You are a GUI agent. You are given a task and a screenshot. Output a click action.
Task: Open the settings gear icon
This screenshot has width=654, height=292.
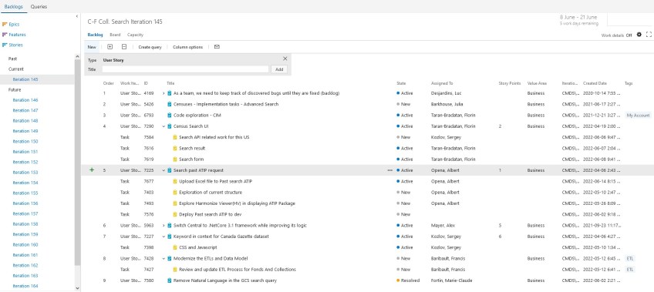tap(639, 35)
